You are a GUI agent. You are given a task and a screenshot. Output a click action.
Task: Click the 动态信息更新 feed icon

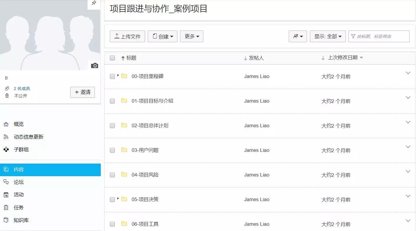pyautogui.click(x=6, y=137)
